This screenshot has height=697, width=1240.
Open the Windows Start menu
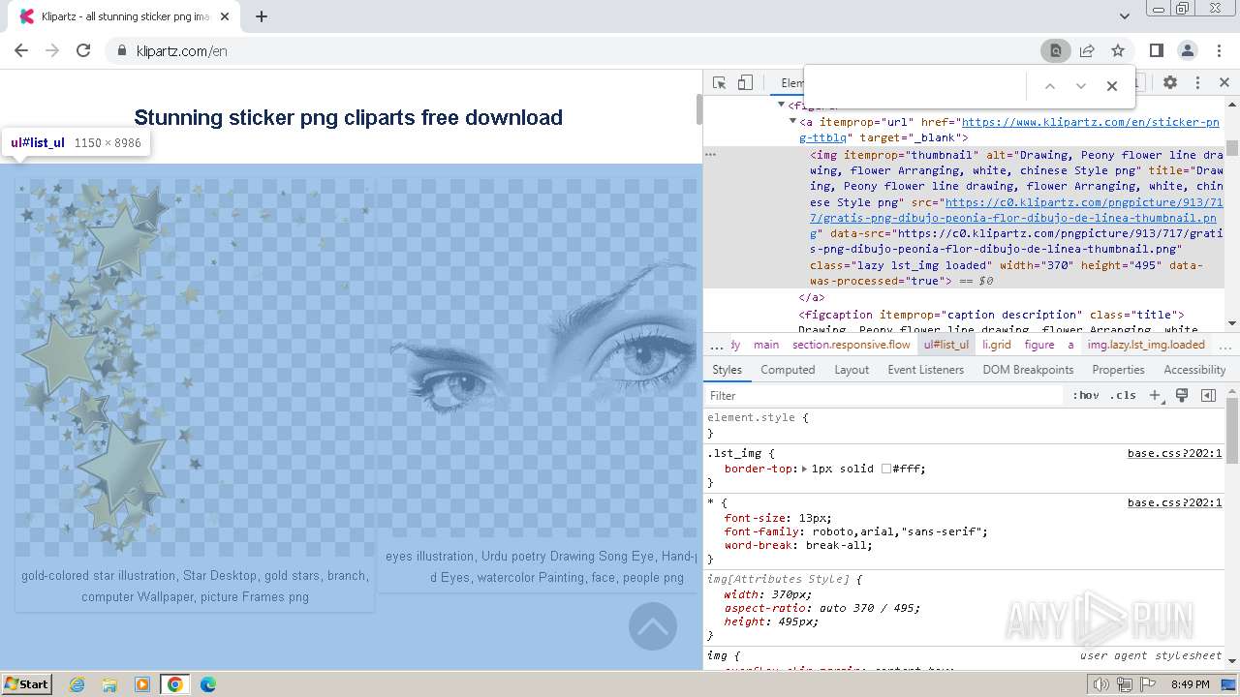pyautogui.click(x=26, y=684)
